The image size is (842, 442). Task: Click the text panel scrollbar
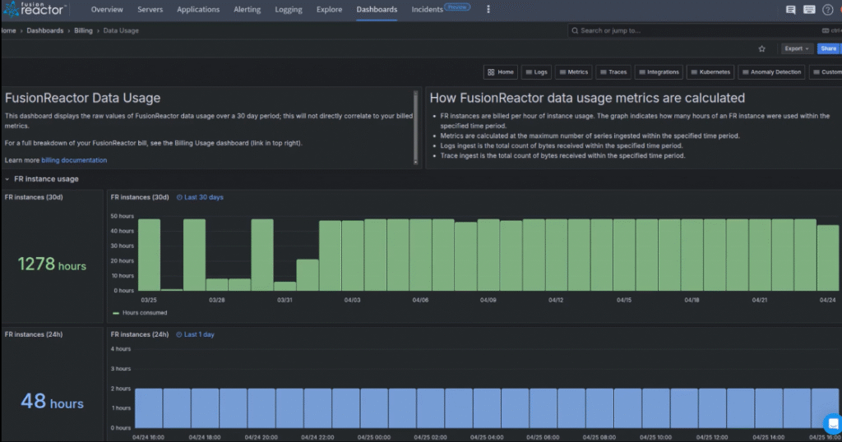[415, 127]
